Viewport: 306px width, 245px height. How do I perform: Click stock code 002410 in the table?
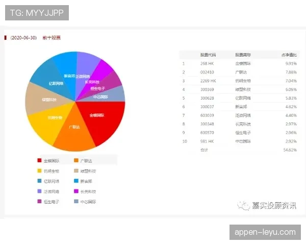(207, 72)
